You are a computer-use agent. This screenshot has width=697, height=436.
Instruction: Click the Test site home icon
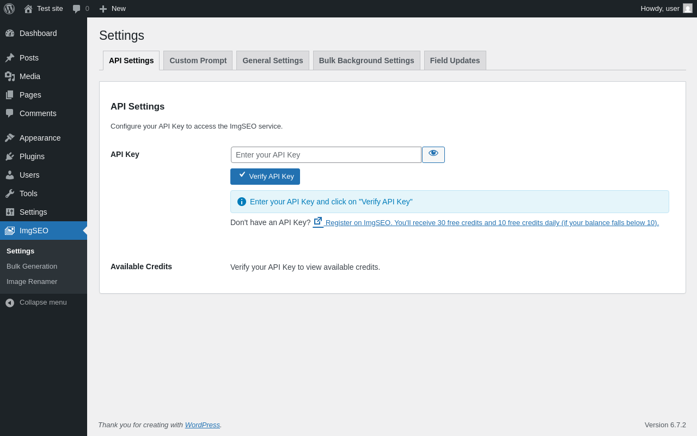click(28, 9)
